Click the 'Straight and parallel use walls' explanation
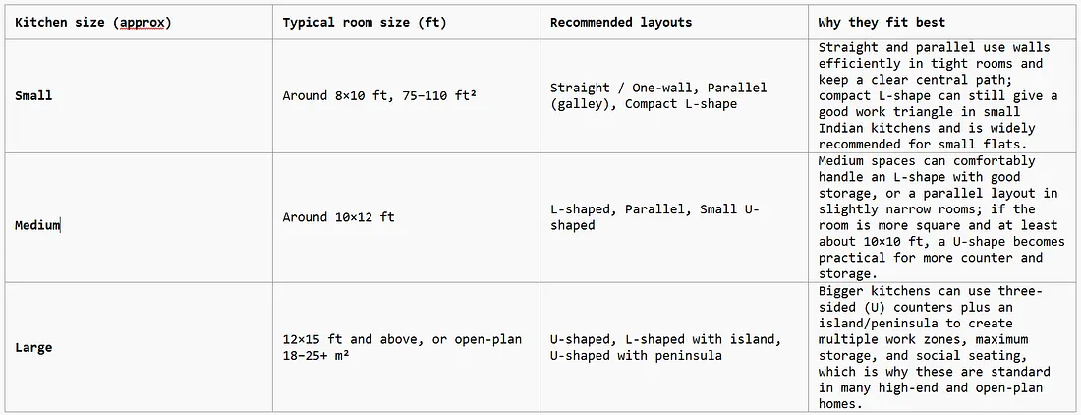1081x415 pixels. tap(943, 95)
